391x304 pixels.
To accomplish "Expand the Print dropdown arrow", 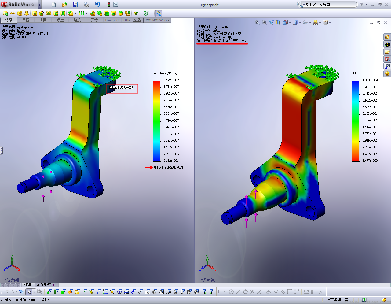I will [x=92, y=5].
